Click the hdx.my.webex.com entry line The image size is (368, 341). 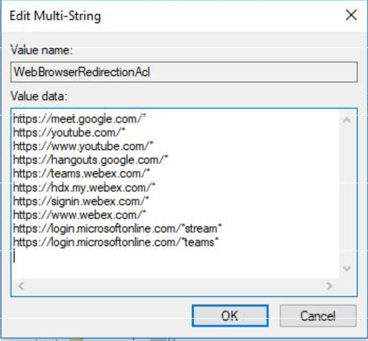(84, 187)
